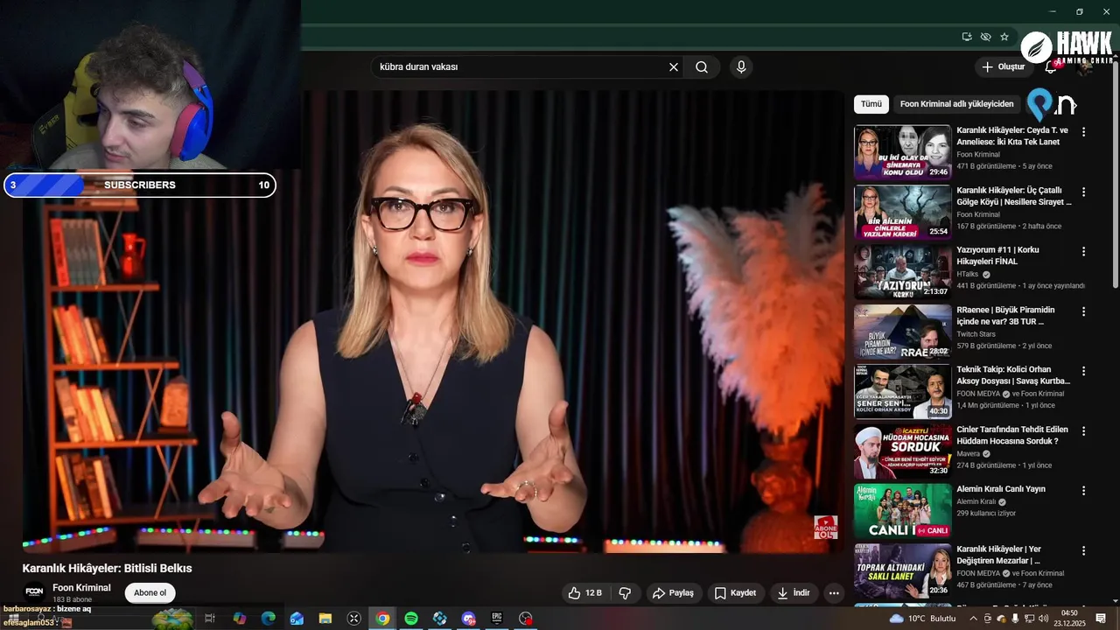Open 'Cinler Tarafından Tehdit Edilen' video title
Image resolution: width=1120 pixels, height=630 pixels.
[1013, 435]
